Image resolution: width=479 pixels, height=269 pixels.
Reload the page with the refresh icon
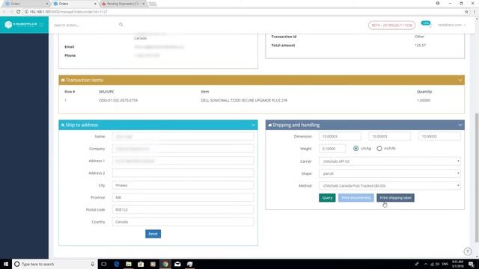click(x=18, y=12)
